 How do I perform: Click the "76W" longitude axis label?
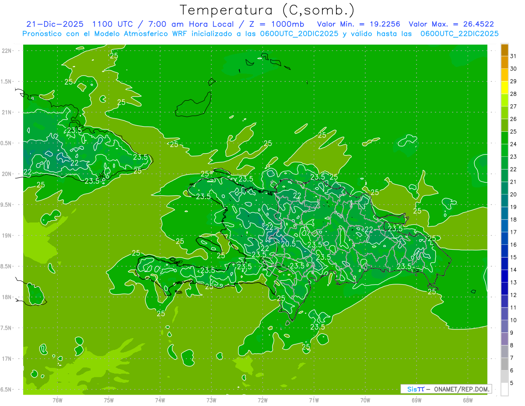click(x=57, y=400)
